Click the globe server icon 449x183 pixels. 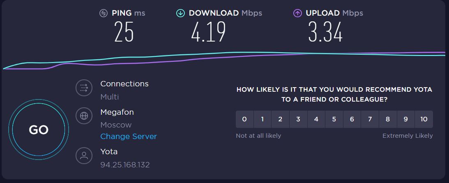(x=84, y=116)
